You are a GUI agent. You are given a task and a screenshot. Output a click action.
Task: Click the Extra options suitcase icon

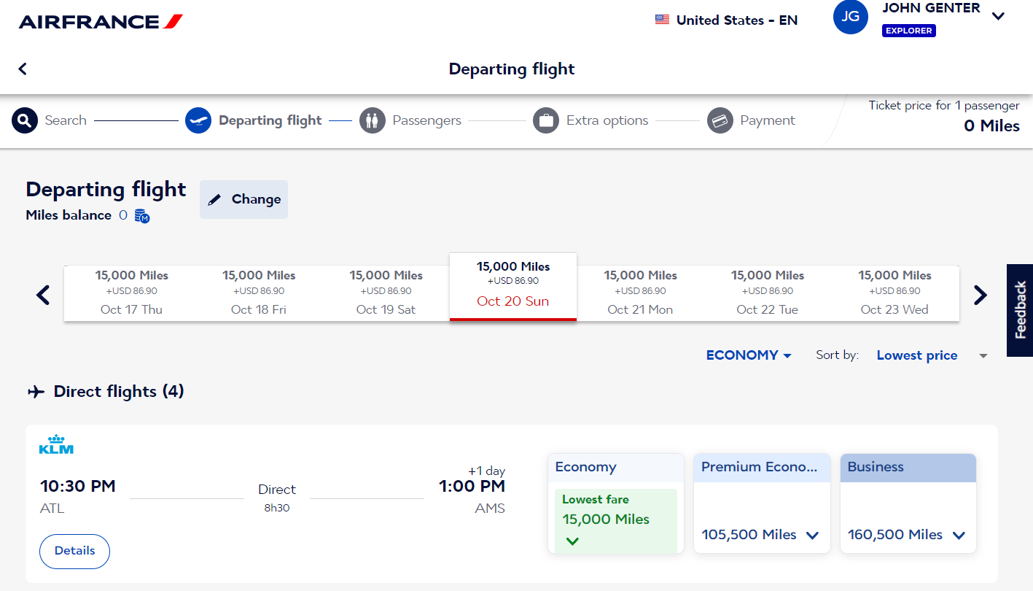tap(546, 120)
